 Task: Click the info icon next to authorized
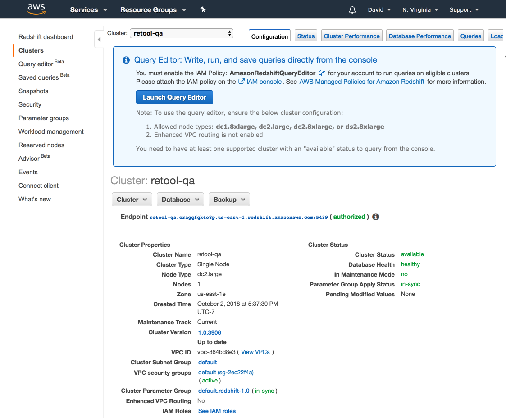(x=376, y=217)
